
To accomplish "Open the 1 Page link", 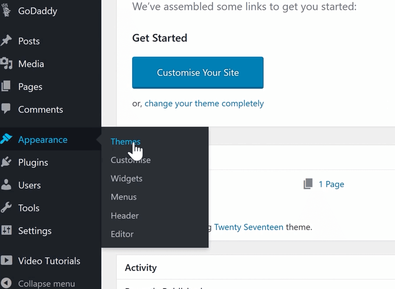I will coord(331,184).
